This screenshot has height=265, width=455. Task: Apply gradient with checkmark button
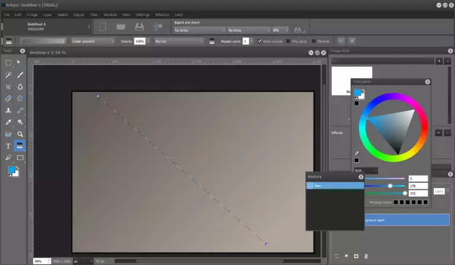341,41
